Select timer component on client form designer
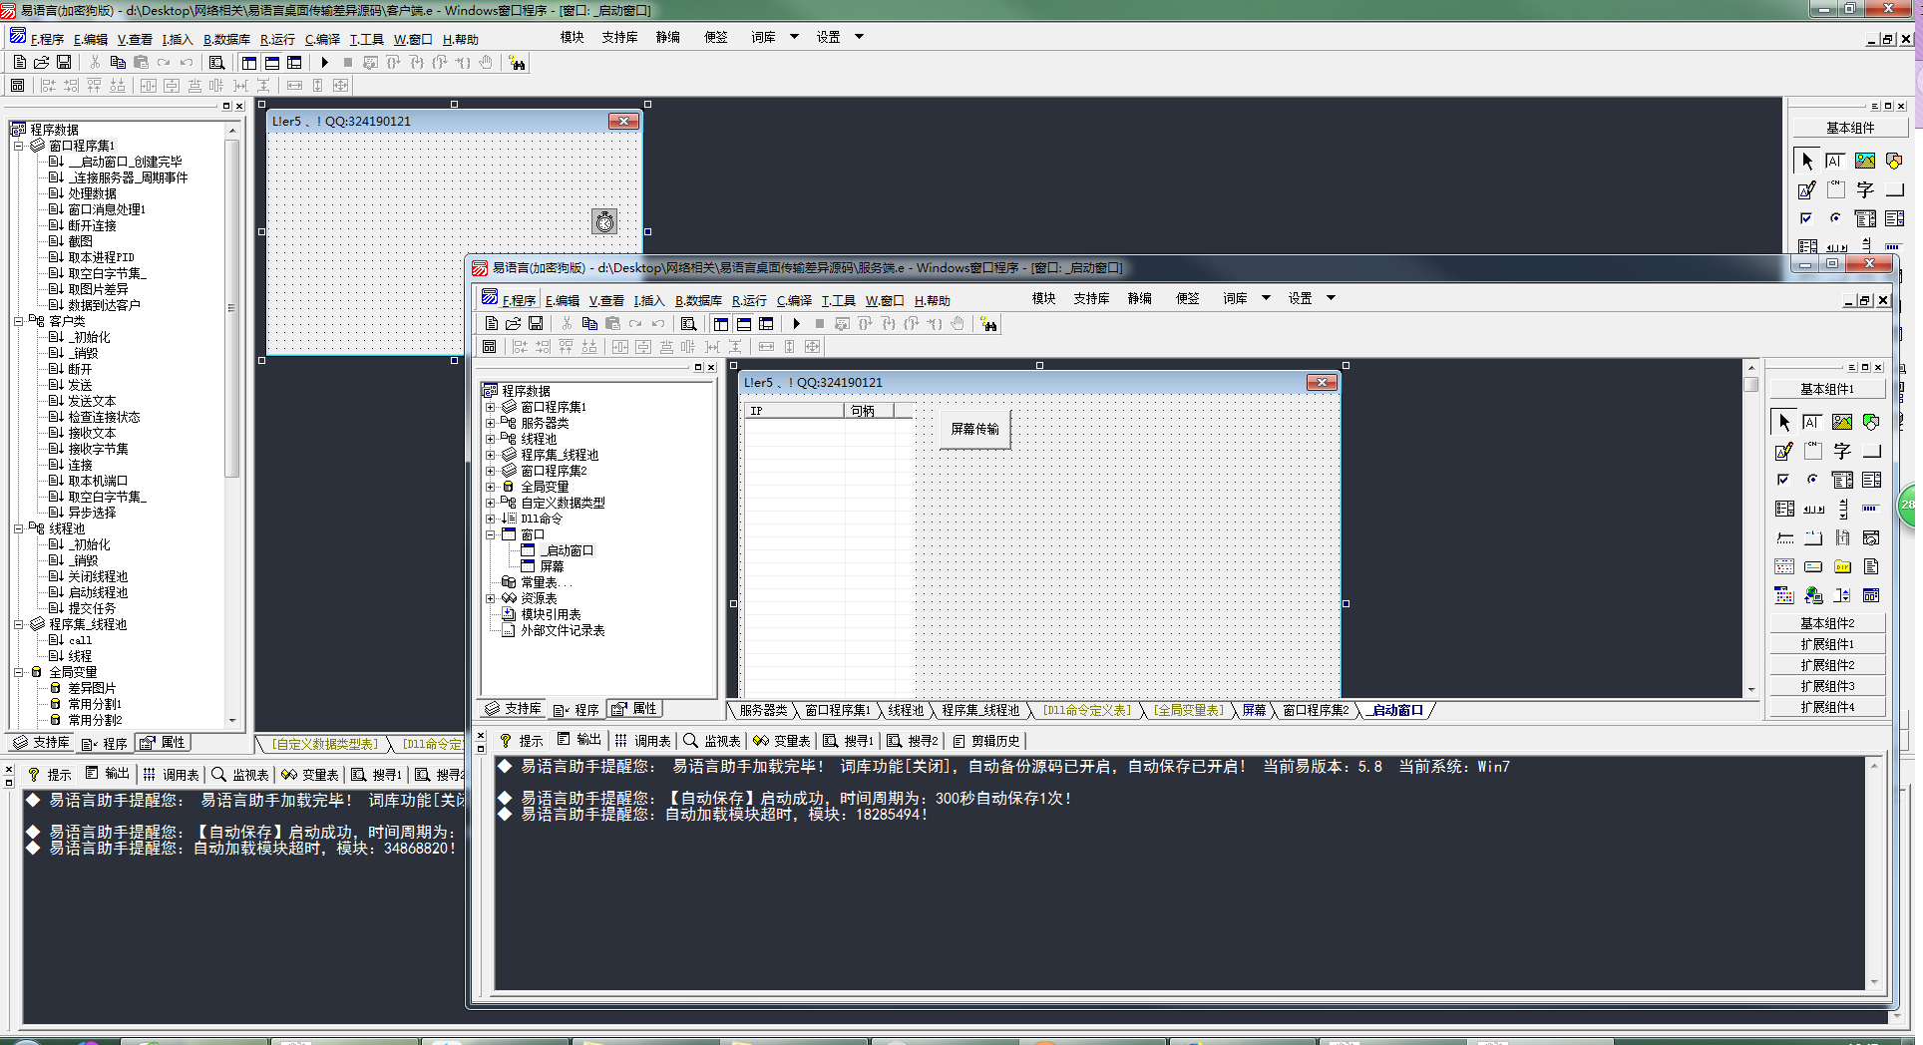This screenshot has height=1045, width=1923. (604, 221)
